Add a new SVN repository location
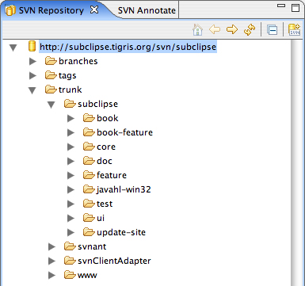305x286 pixels. click(x=294, y=29)
